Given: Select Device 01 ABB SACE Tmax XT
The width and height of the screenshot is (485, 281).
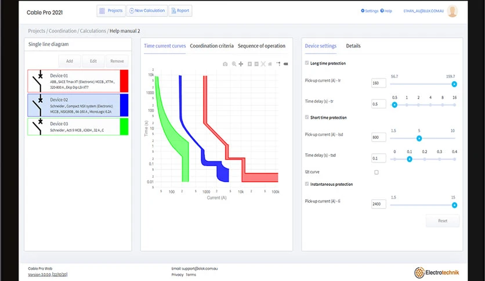Looking at the screenshot, I should 78,81.
